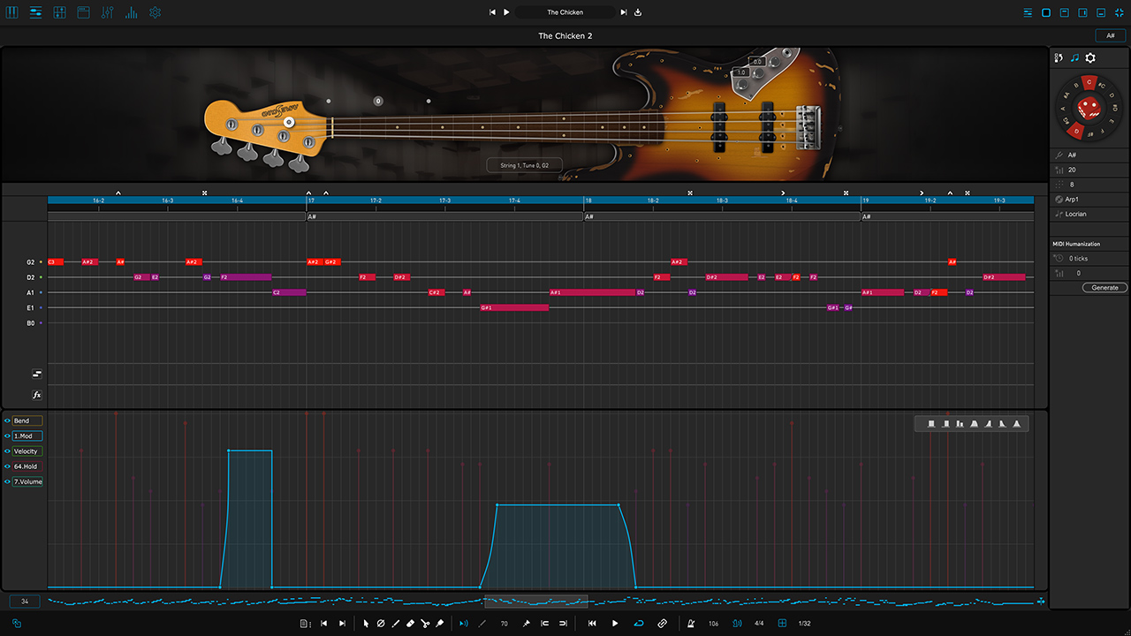Toggle the single panel layout icon
1131x636 pixels.
pos(1046,13)
